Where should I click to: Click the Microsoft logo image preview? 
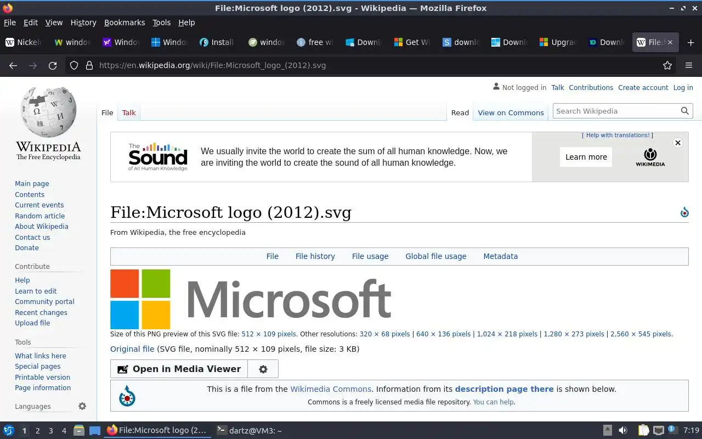(x=251, y=299)
